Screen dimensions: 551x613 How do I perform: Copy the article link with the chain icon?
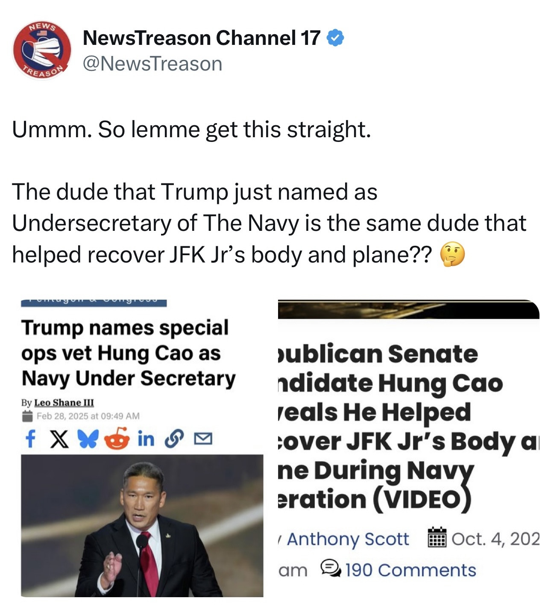[x=174, y=439]
